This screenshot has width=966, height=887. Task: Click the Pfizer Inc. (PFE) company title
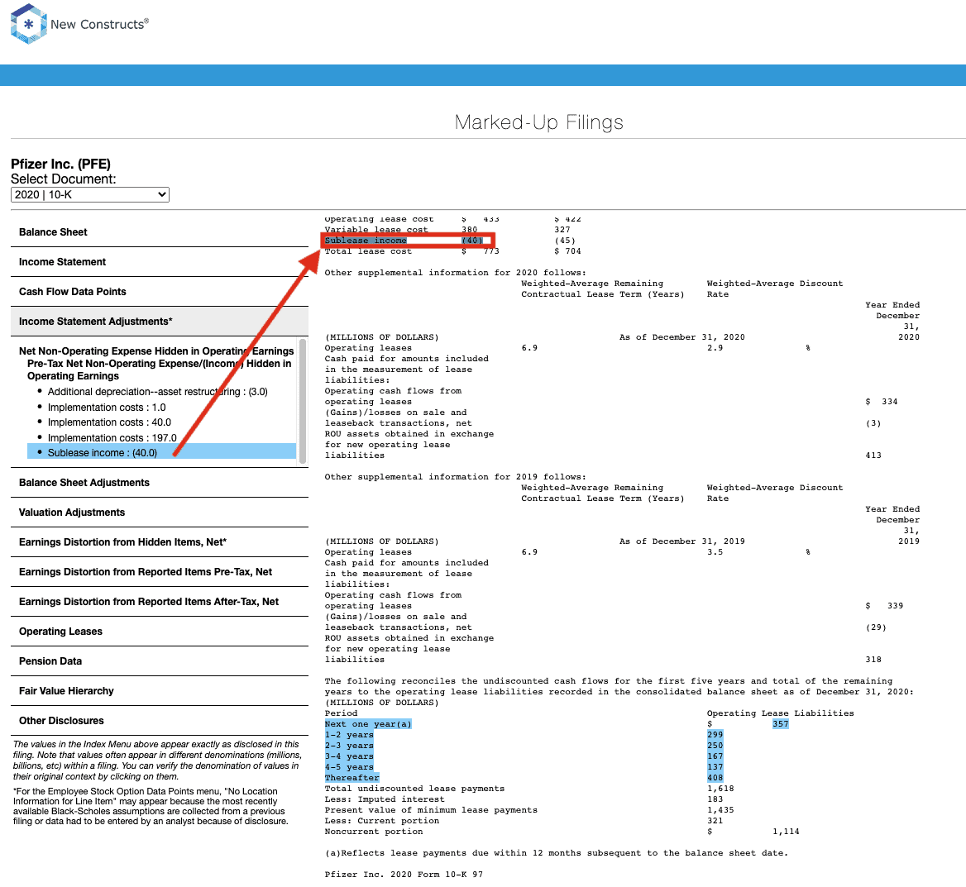pos(60,164)
